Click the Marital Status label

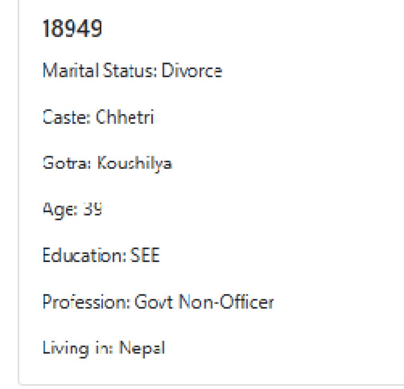[100, 70]
